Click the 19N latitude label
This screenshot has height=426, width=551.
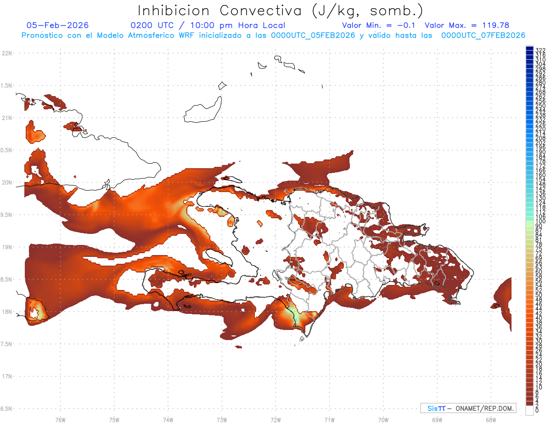point(6,247)
